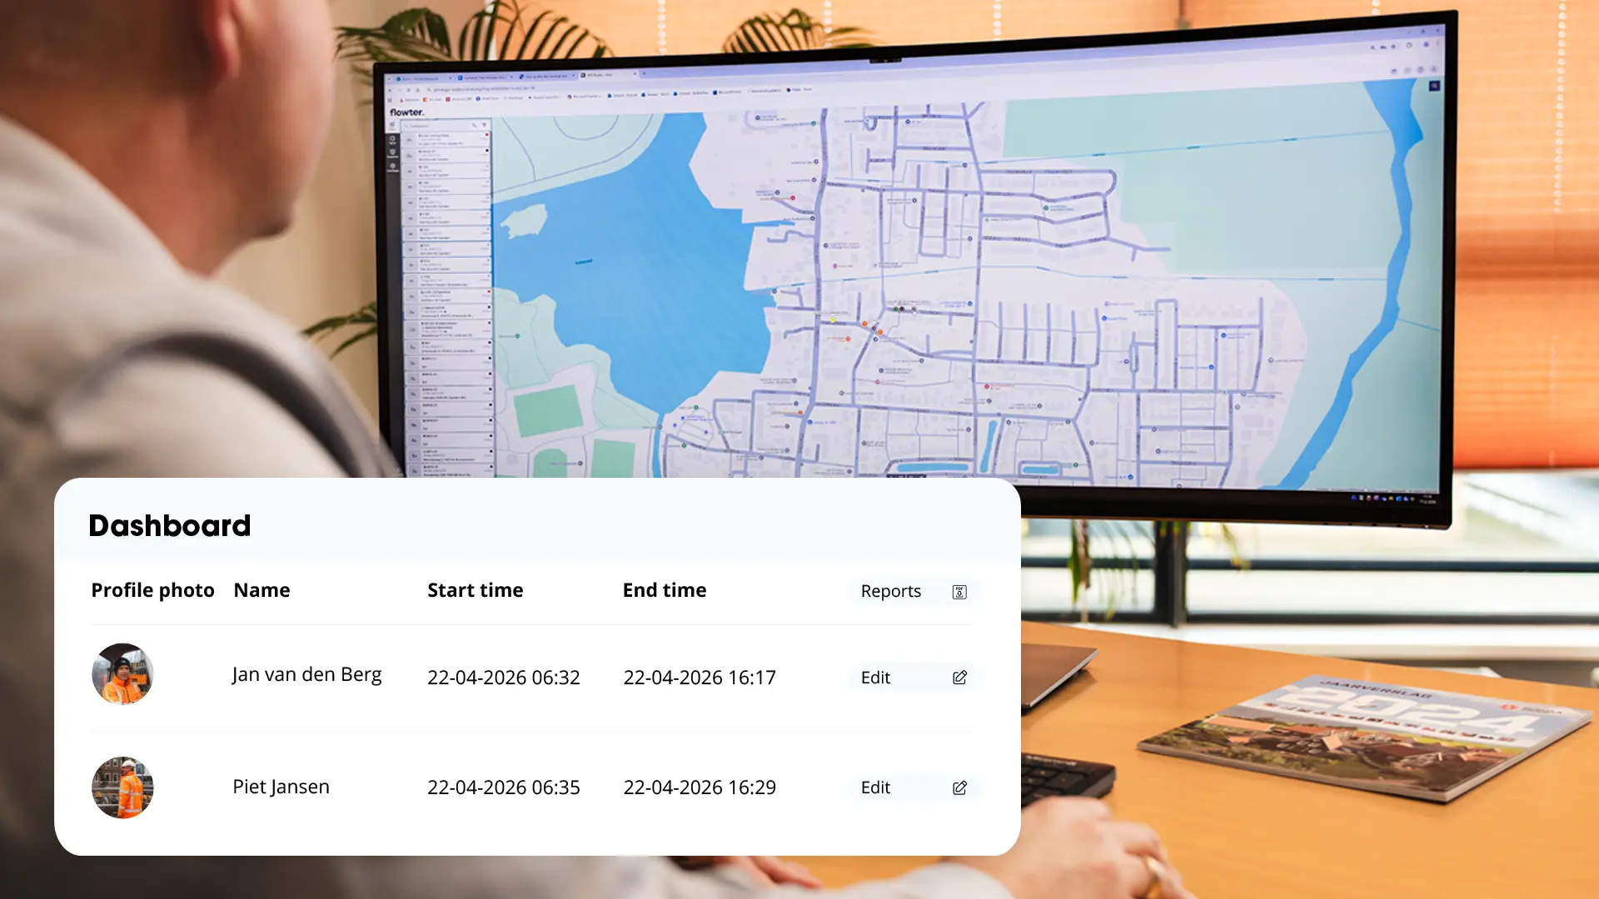Sort by the End time column header
The width and height of the screenshot is (1599, 899).
click(x=665, y=590)
